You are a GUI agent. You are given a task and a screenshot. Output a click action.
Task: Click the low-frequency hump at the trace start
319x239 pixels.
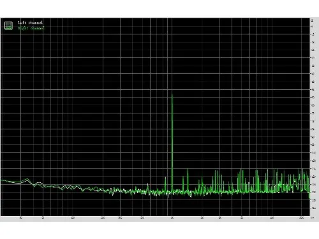(x=27, y=180)
